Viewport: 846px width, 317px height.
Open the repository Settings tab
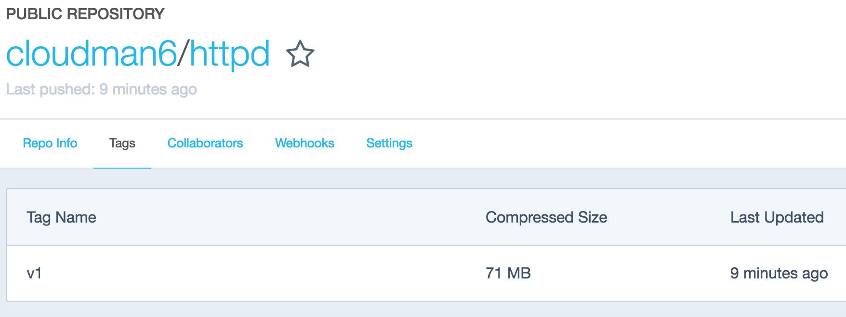[389, 143]
